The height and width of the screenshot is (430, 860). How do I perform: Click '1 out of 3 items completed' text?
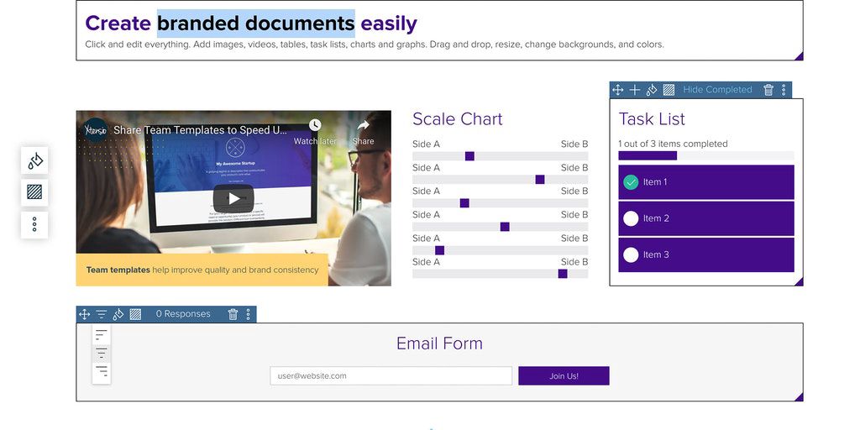click(x=673, y=144)
